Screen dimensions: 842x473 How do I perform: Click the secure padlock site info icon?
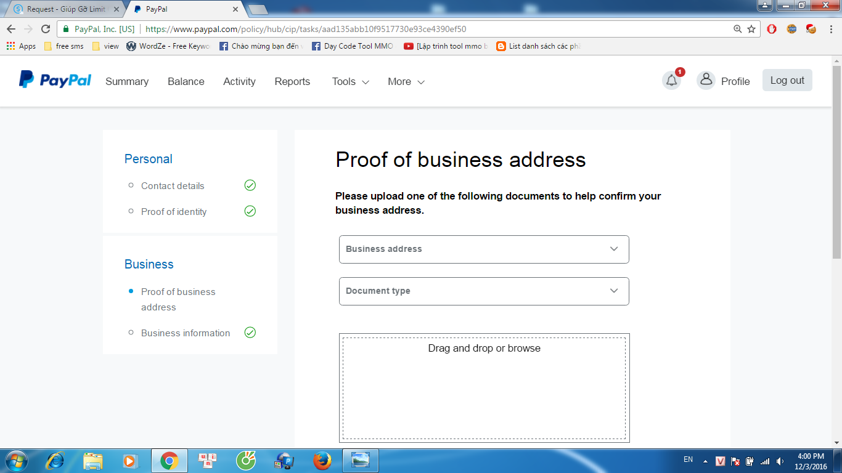66,29
